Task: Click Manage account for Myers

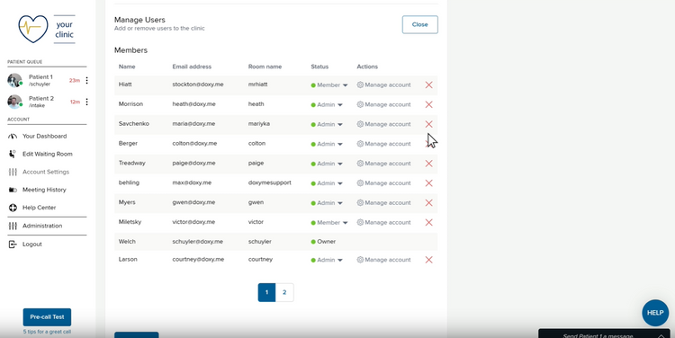Action: pyautogui.click(x=383, y=203)
